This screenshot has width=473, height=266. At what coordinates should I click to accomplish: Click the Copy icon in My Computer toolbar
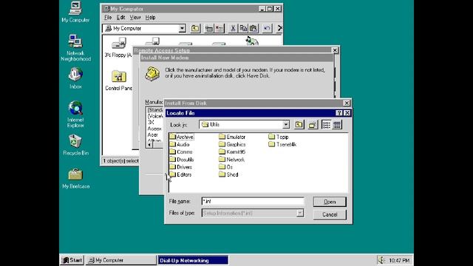pyautogui.click(x=243, y=28)
